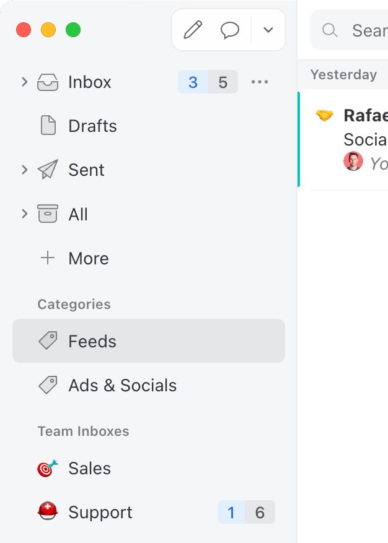Show more folders with More
The width and height of the screenshot is (388, 543).
(x=88, y=258)
